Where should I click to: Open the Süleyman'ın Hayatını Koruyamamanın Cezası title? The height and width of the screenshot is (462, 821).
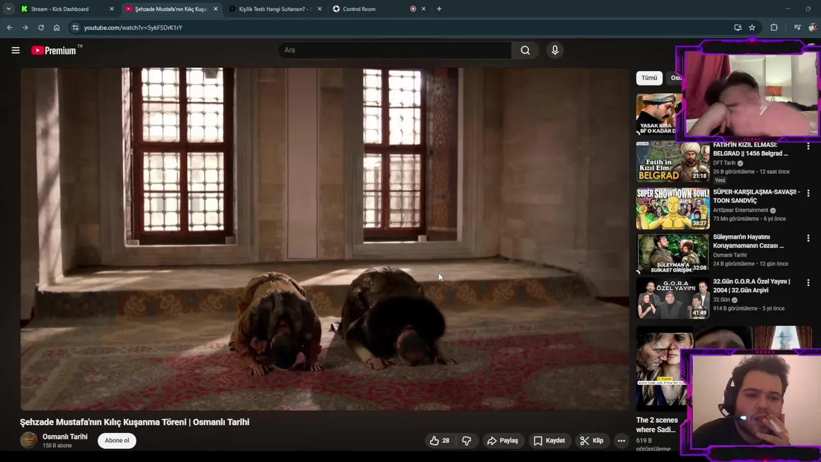point(749,241)
